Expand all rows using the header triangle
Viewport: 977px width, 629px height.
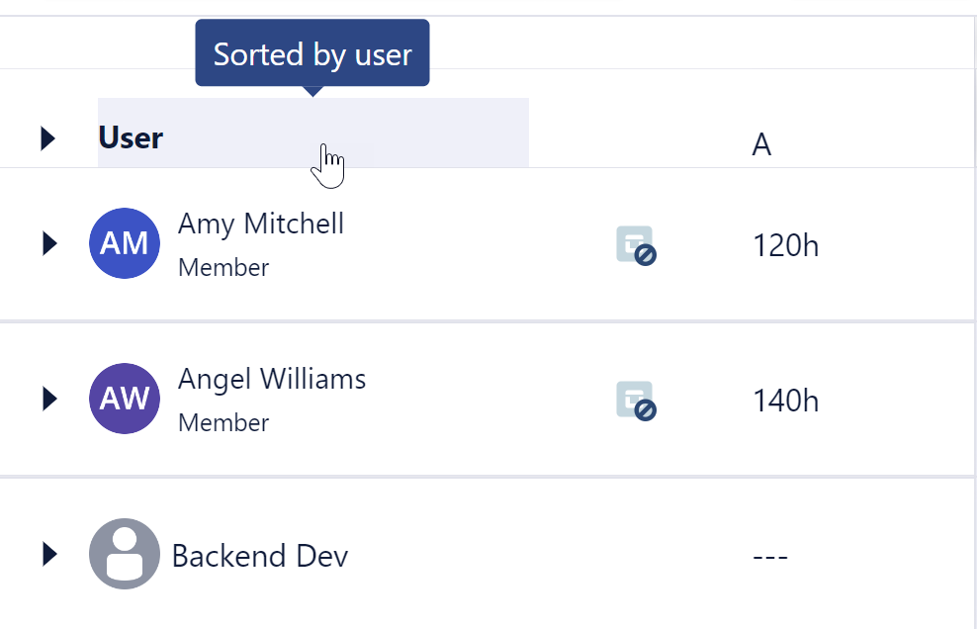[47, 138]
